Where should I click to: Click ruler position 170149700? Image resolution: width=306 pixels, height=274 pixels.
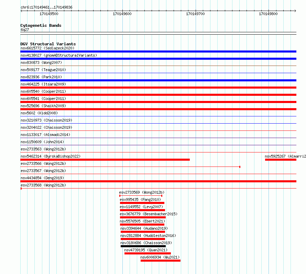[195, 14]
